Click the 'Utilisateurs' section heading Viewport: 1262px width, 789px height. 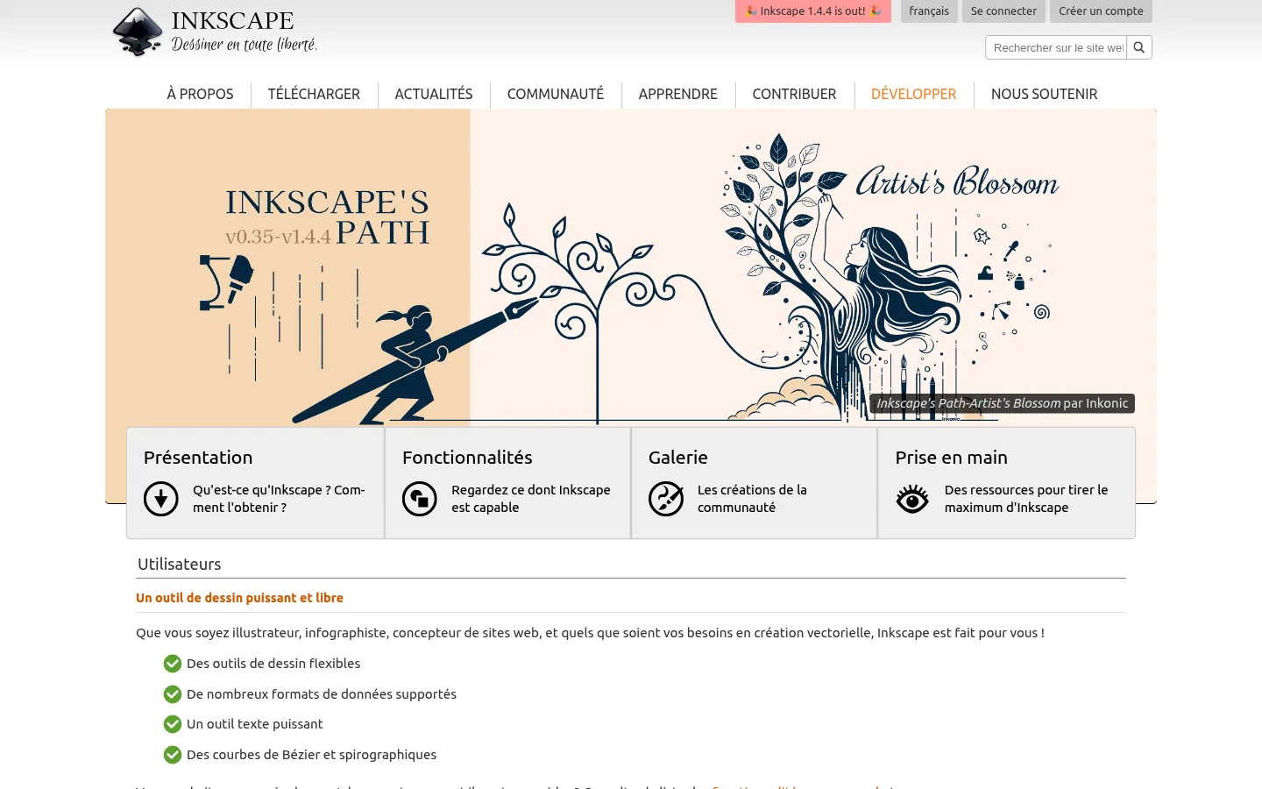pyautogui.click(x=180, y=565)
